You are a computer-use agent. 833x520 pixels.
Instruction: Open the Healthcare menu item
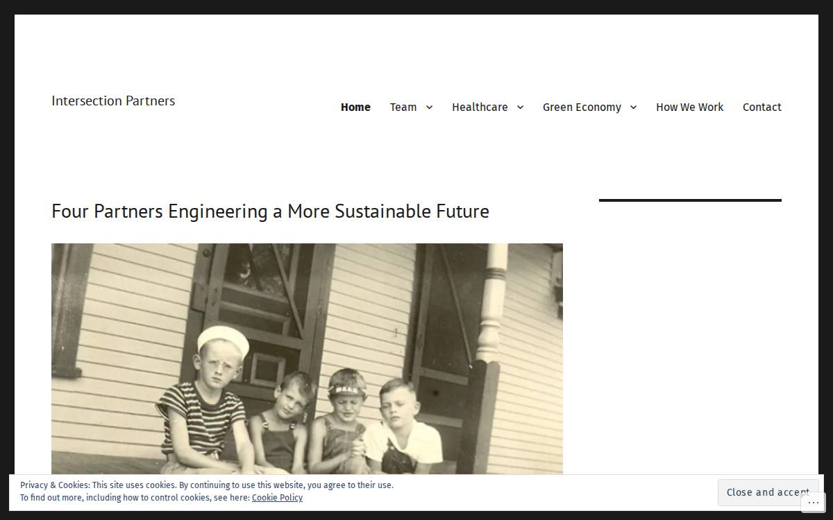pos(480,107)
